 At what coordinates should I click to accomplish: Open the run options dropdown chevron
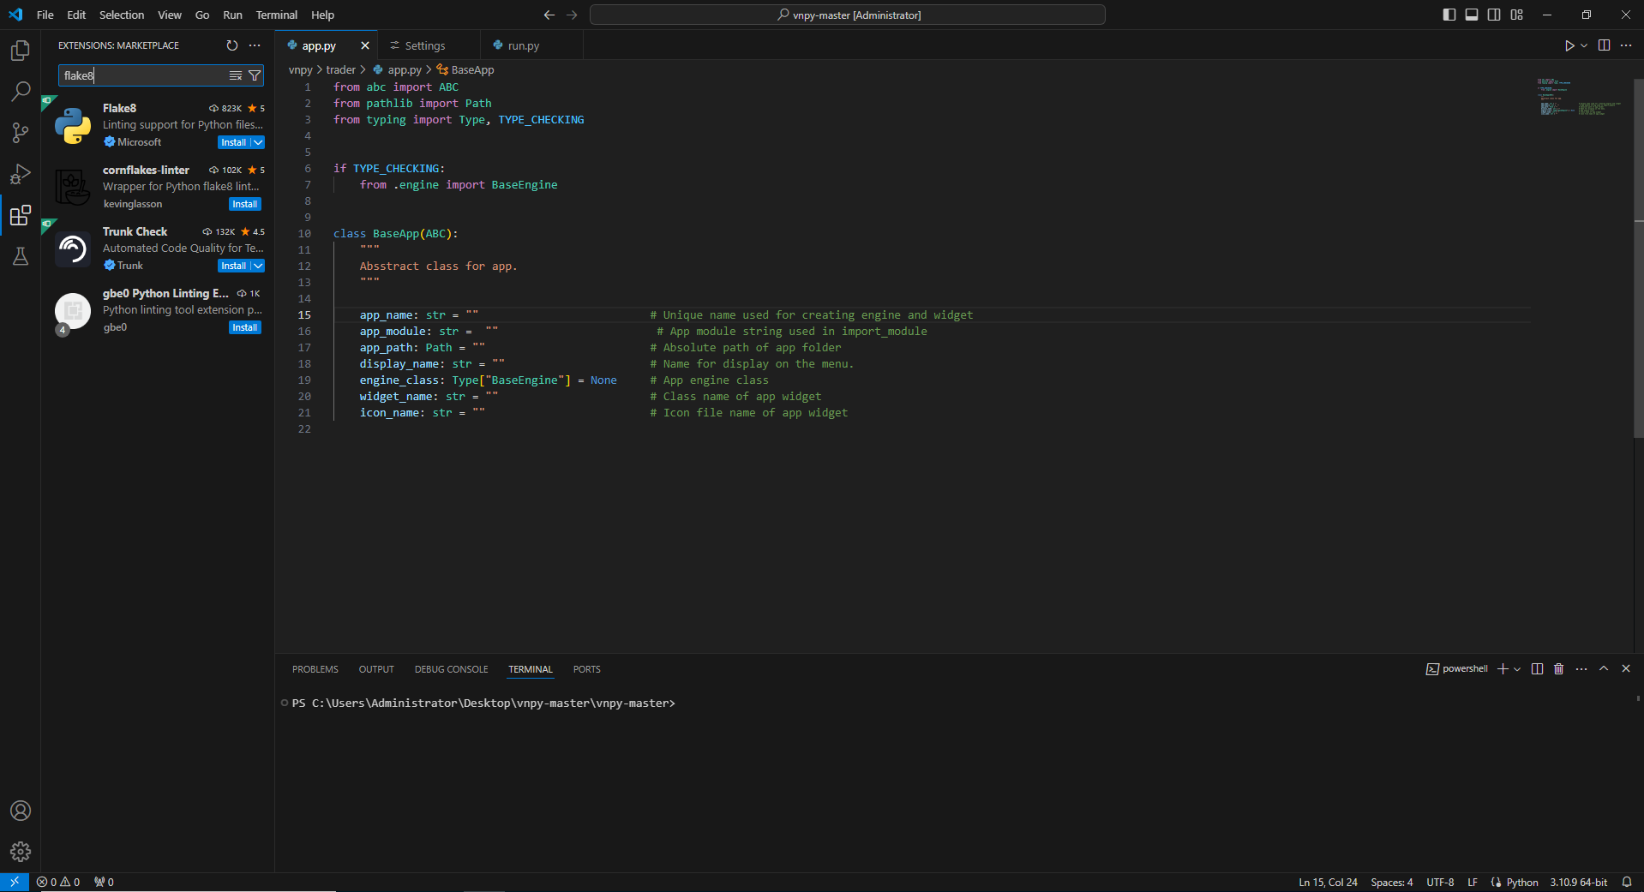1584,45
